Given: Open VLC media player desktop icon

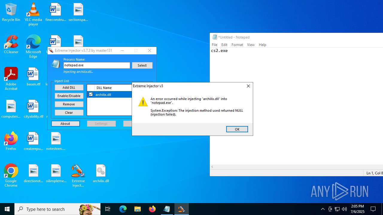Looking at the screenshot, I should [x=33, y=14].
